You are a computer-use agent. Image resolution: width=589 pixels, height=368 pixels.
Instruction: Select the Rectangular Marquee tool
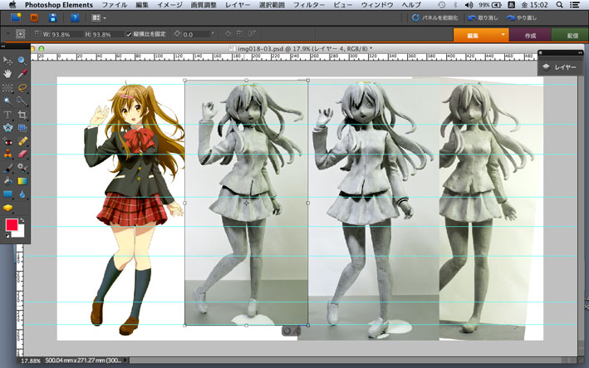tap(7, 88)
